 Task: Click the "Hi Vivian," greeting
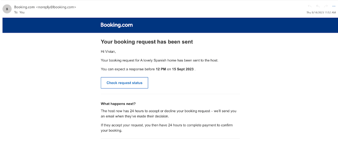(x=108, y=51)
